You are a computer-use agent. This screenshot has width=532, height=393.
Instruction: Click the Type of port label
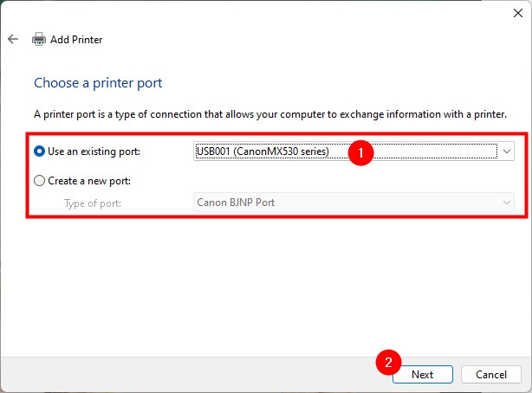coord(93,203)
